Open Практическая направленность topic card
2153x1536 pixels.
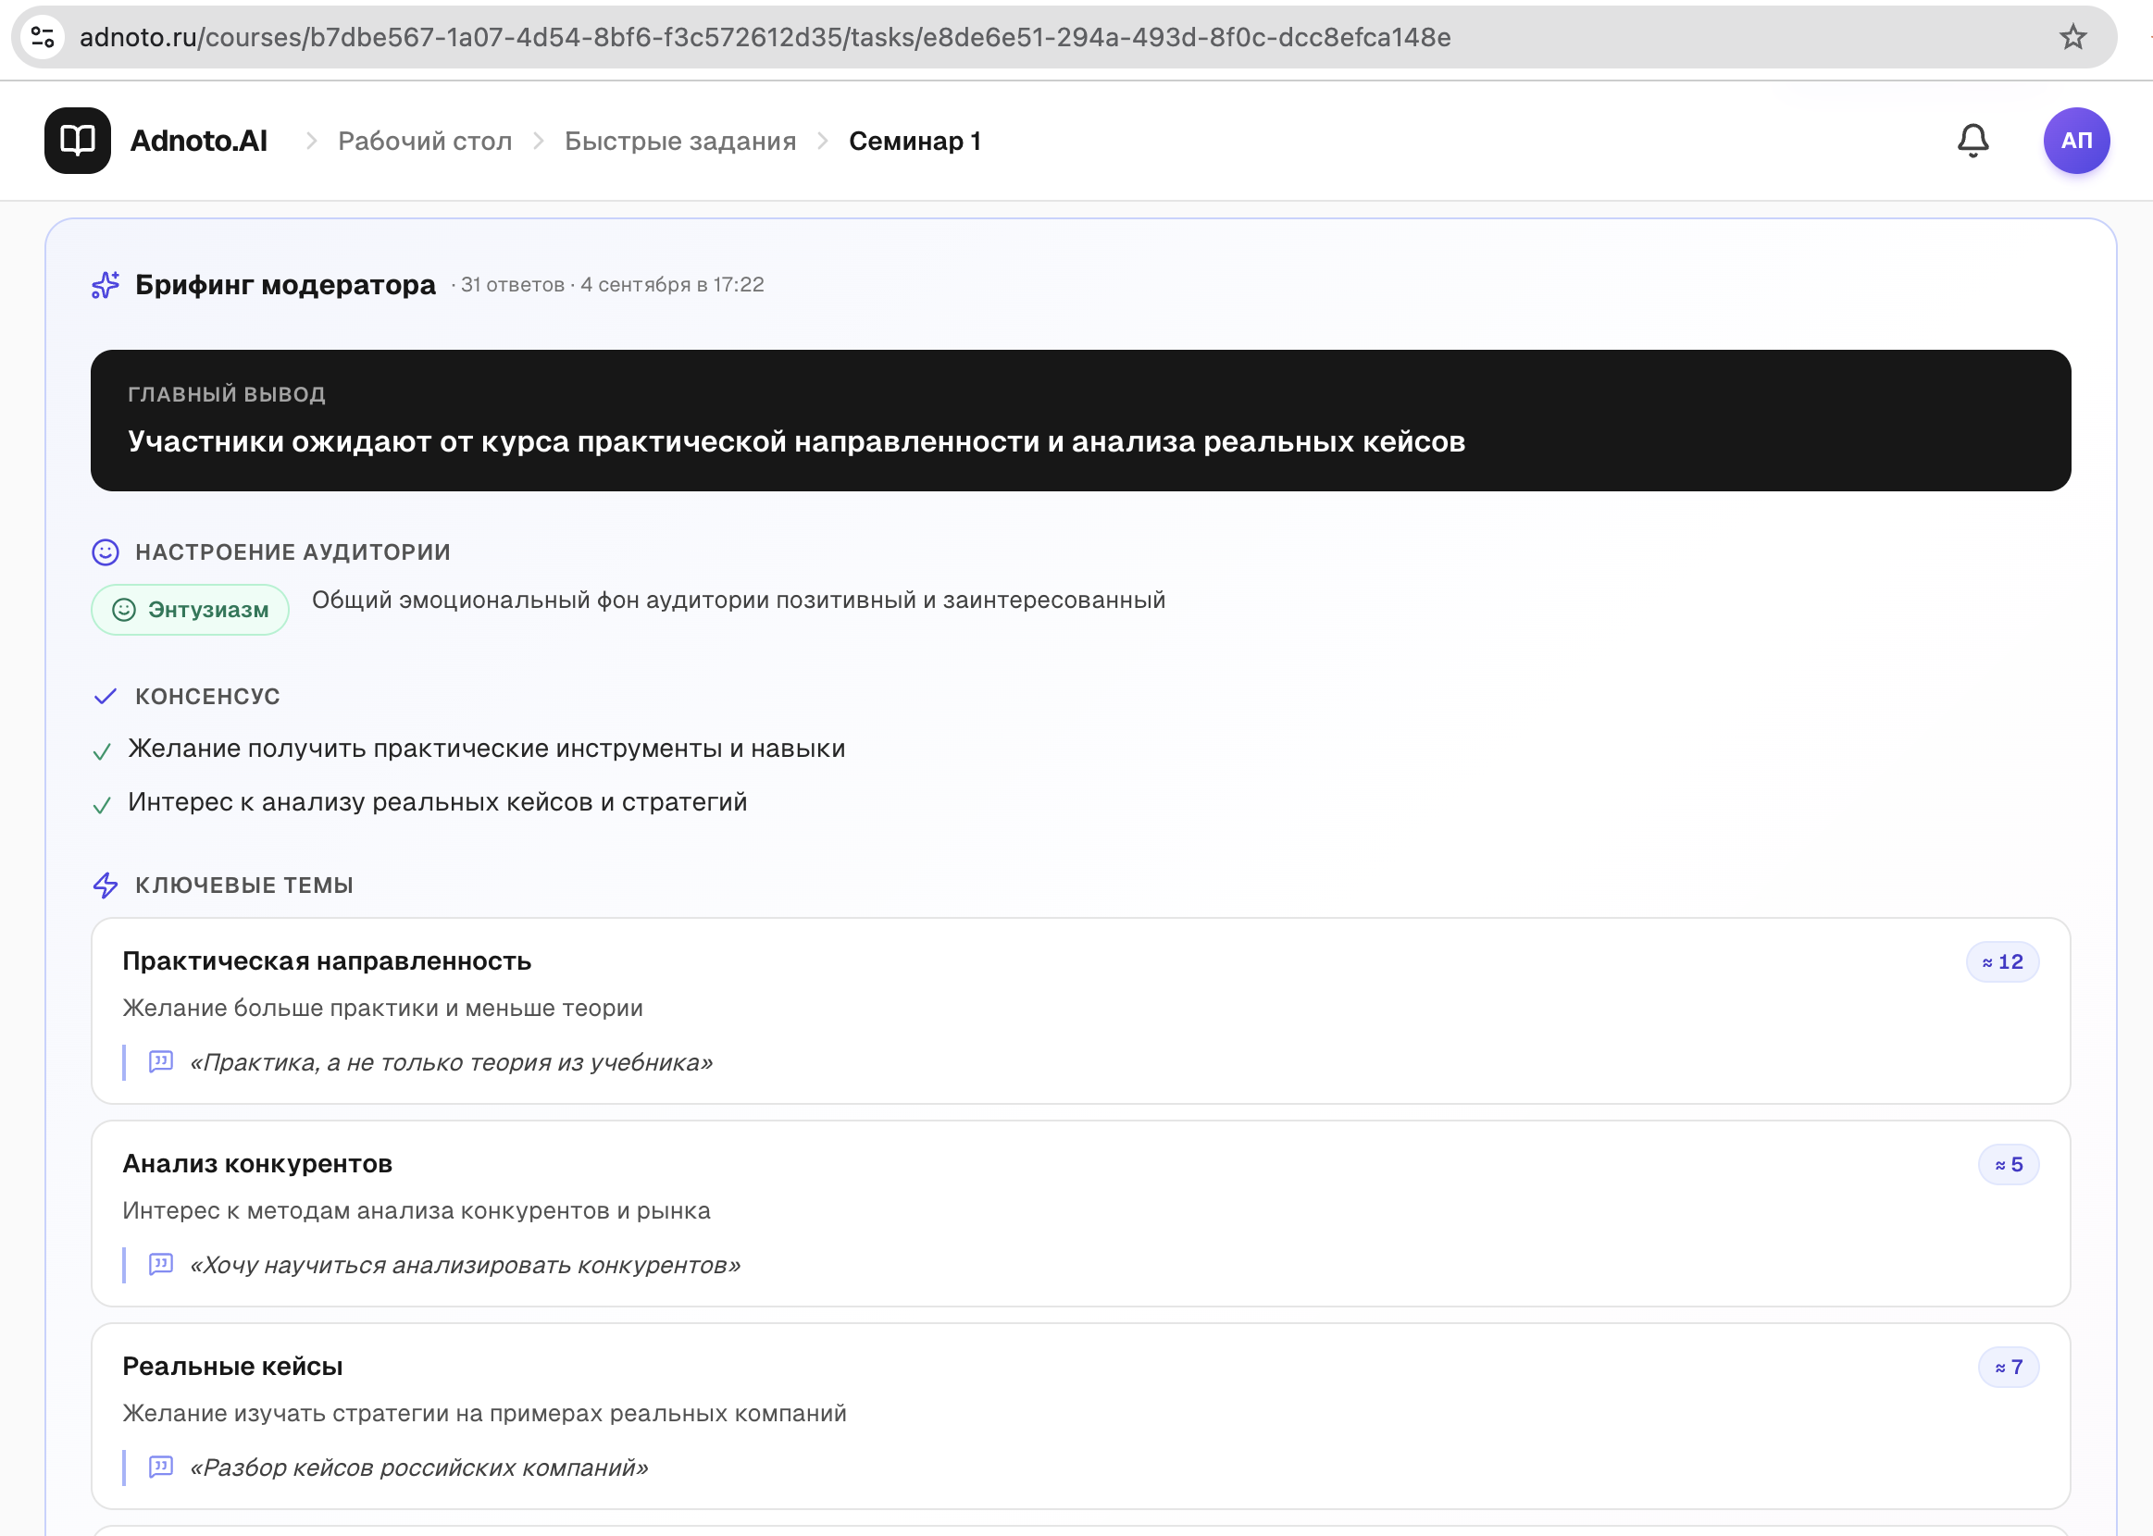coord(1080,1010)
